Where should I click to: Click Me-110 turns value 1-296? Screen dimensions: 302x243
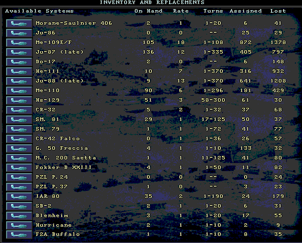pyautogui.click(x=213, y=91)
